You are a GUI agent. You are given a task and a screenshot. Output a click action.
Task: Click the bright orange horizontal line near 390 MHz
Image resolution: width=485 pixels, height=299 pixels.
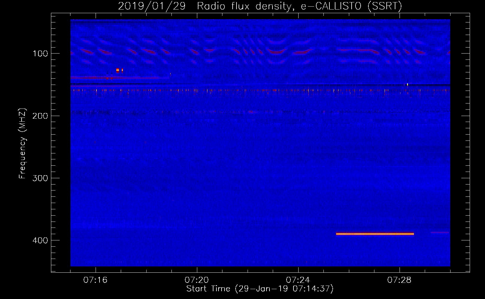pos(375,234)
